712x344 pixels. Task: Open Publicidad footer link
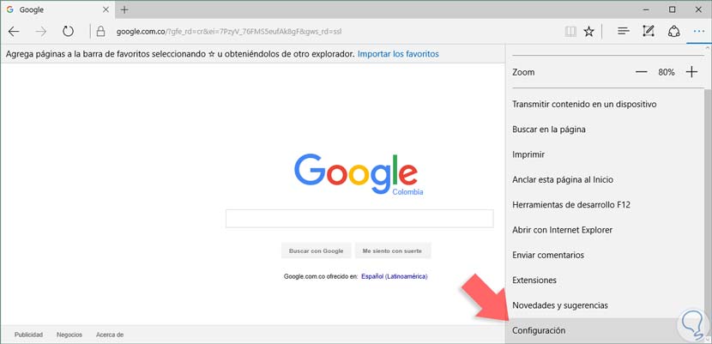coord(28,335)
